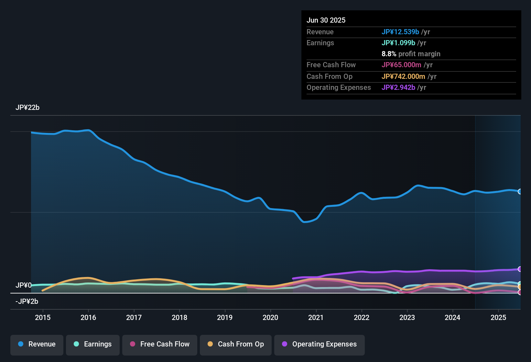Hide the Revenue line via its legend
This screenshot has width=531, height=362.
37,345
